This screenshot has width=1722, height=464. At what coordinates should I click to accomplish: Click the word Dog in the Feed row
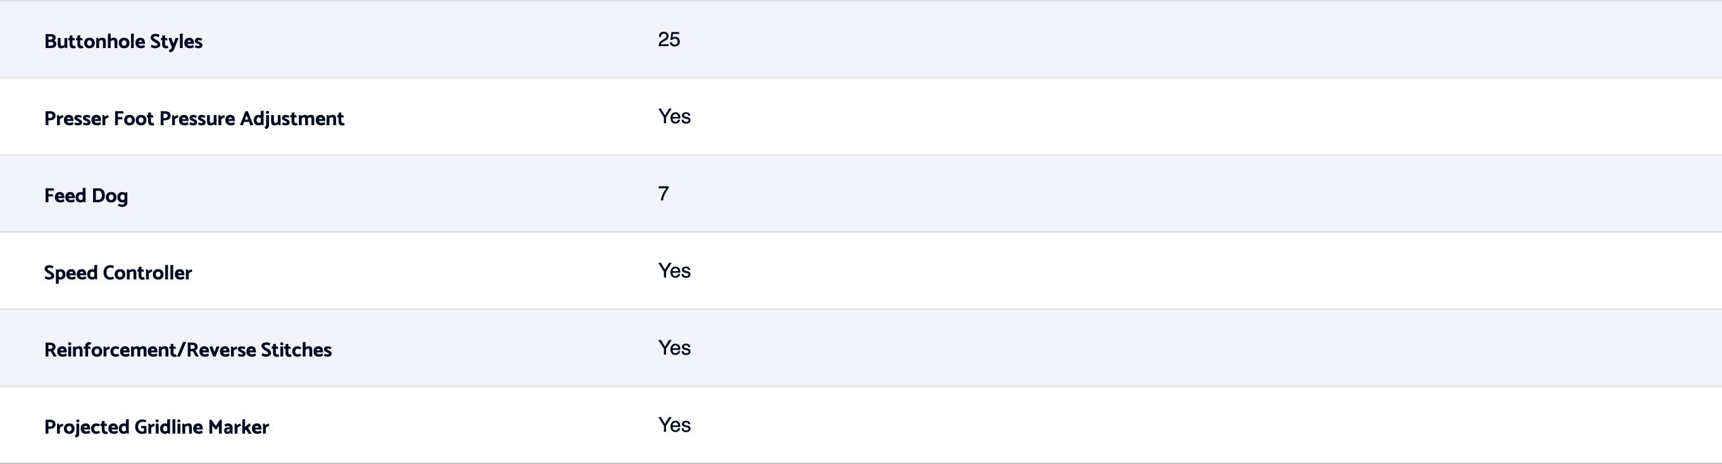click(110, 195)
